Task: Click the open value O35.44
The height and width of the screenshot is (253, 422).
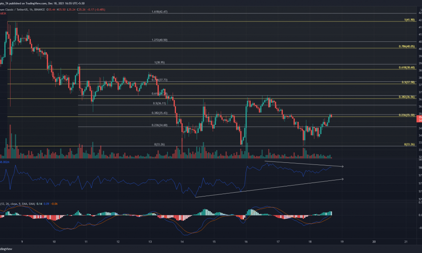Action: [x=51, y=10]
